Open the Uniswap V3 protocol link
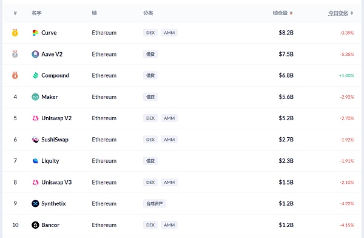Screen dimensions: 364x238 click(x=56, y=182)
